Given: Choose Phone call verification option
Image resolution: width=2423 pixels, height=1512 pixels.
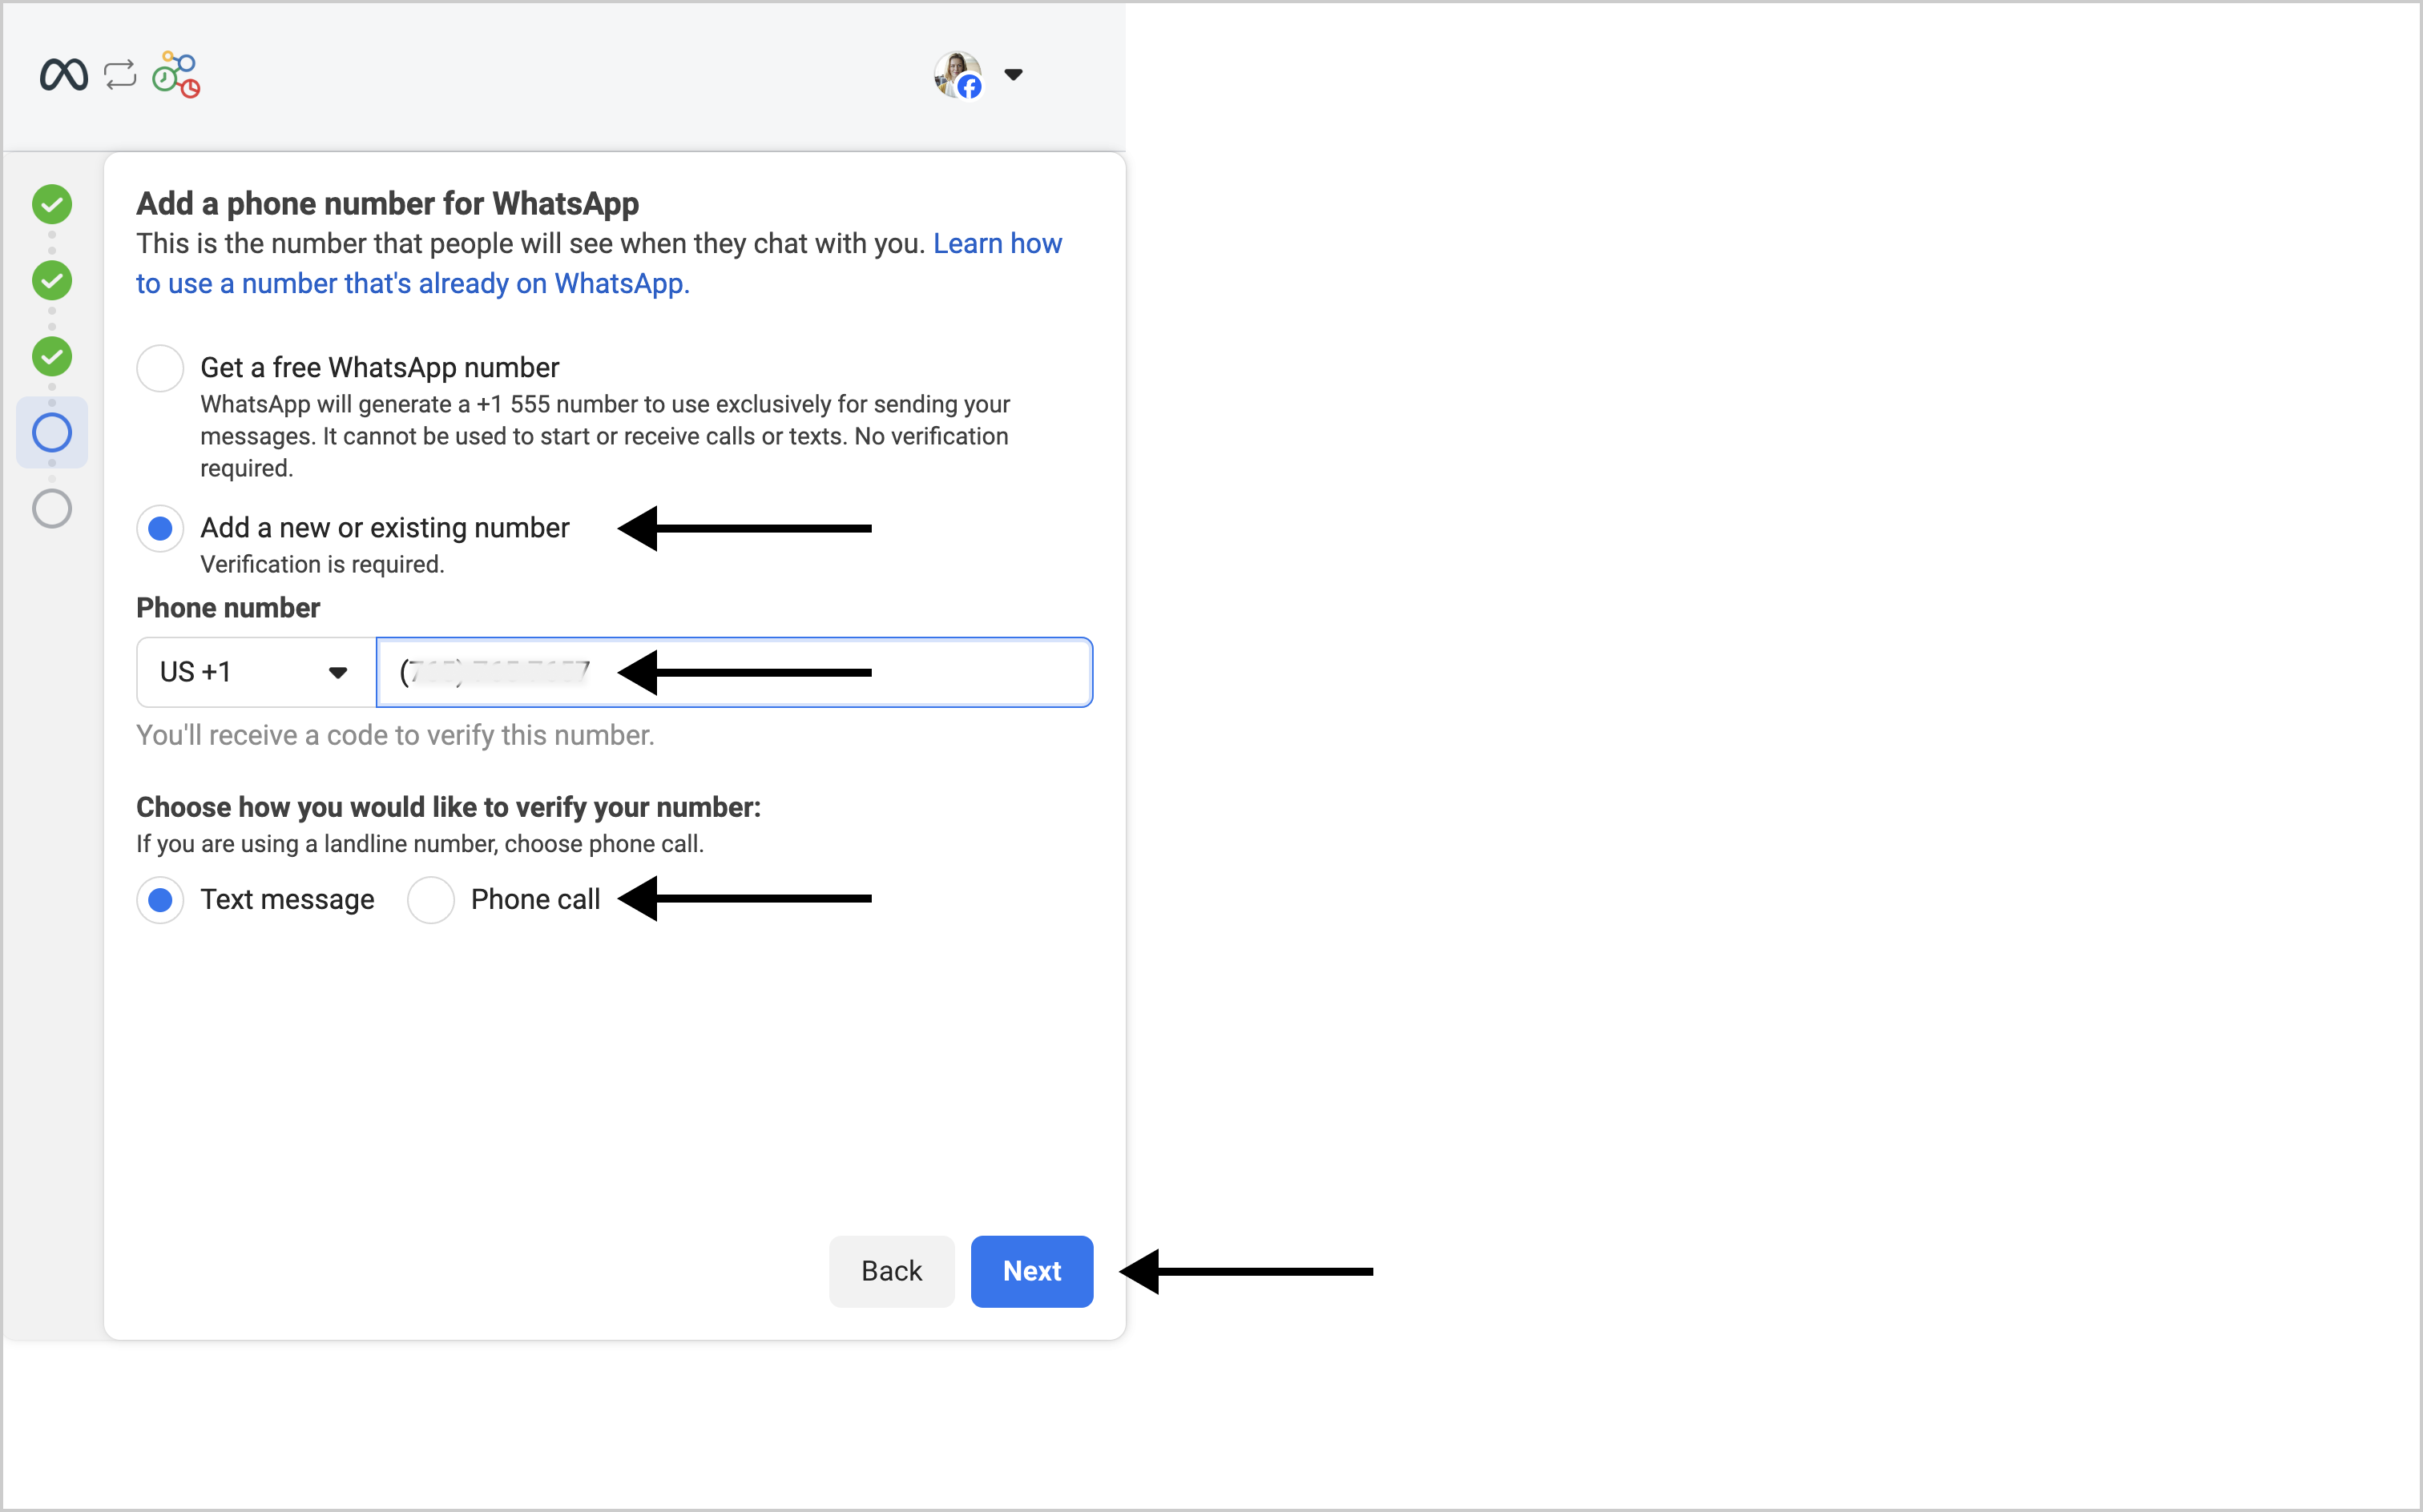Looking at the screenshot, I should tap(431, 900).
